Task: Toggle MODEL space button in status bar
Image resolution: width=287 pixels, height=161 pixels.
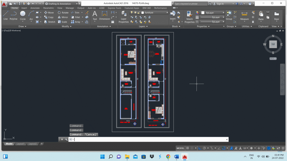Action: coord(180,148)
